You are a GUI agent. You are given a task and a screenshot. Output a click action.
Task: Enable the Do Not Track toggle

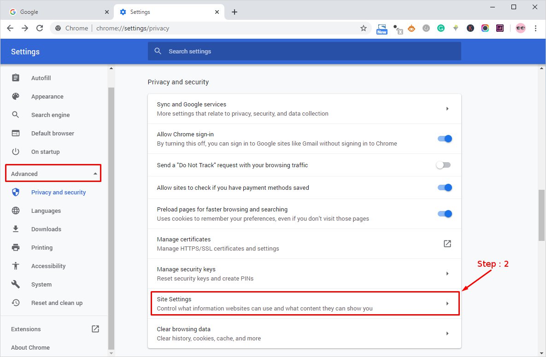443,165
